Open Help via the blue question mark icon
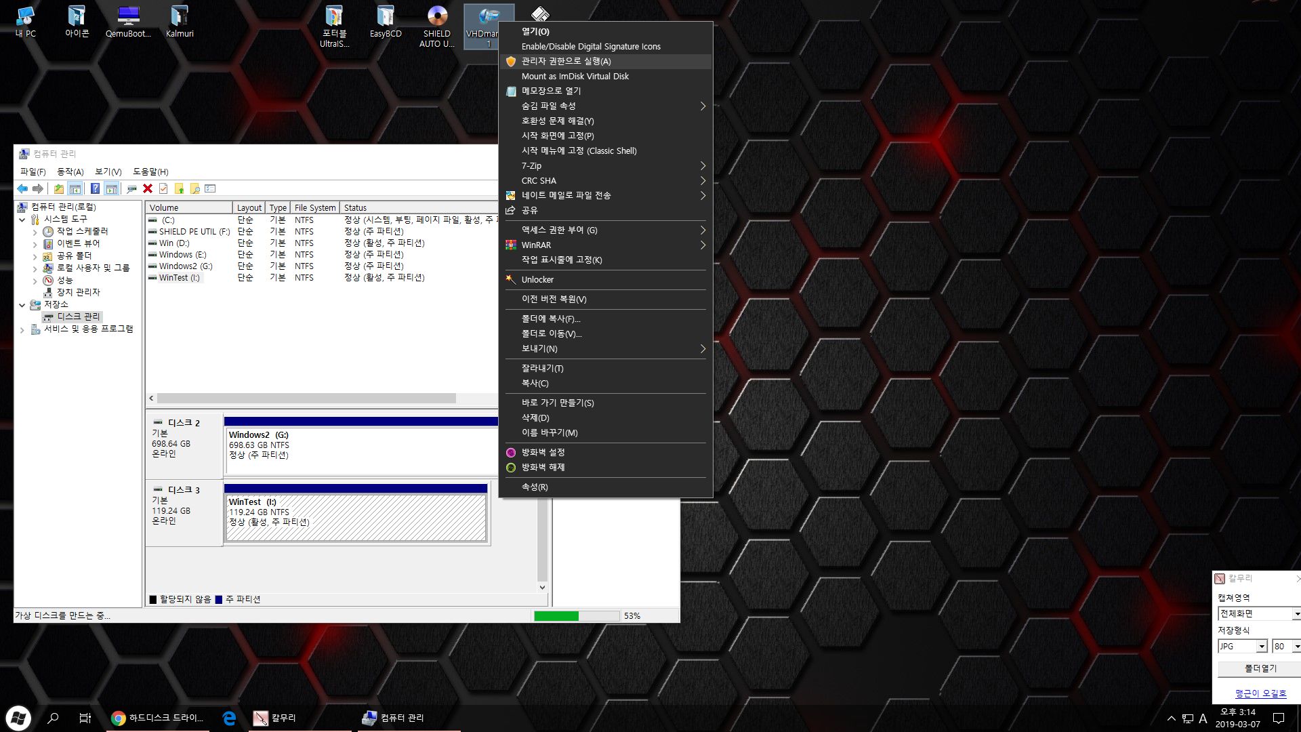Screen dimensions: 1301x732 [95, 188]
